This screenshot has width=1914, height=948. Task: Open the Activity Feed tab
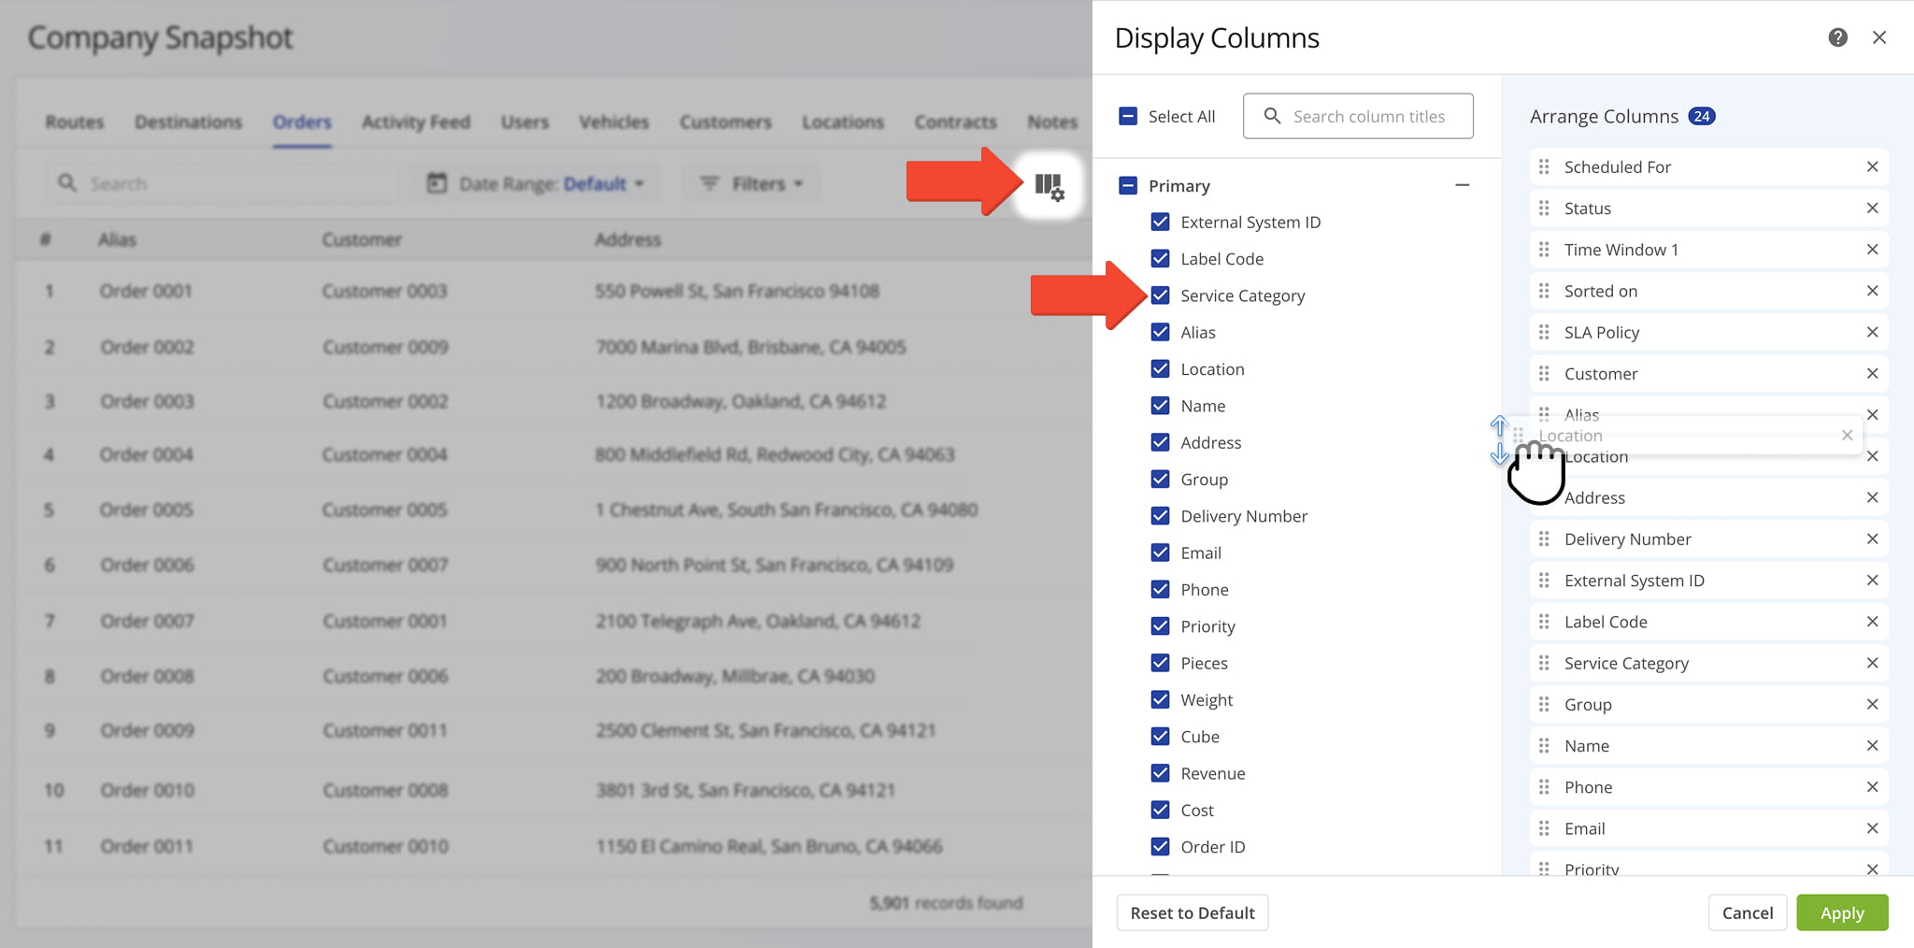416,122
